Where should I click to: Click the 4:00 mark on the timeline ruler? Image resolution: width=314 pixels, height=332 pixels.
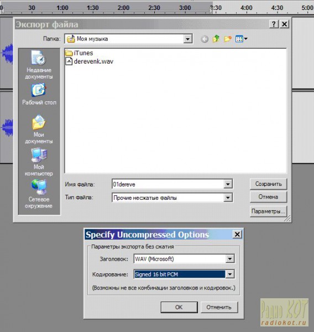click(247, 8)
